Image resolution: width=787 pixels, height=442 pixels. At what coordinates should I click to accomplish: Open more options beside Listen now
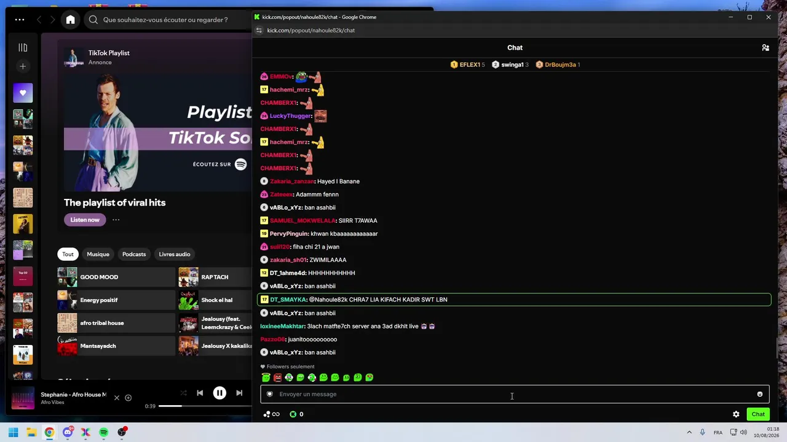point(116,220)
